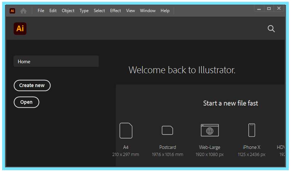
Task: Open the File menu
Action: coord(41,11)
